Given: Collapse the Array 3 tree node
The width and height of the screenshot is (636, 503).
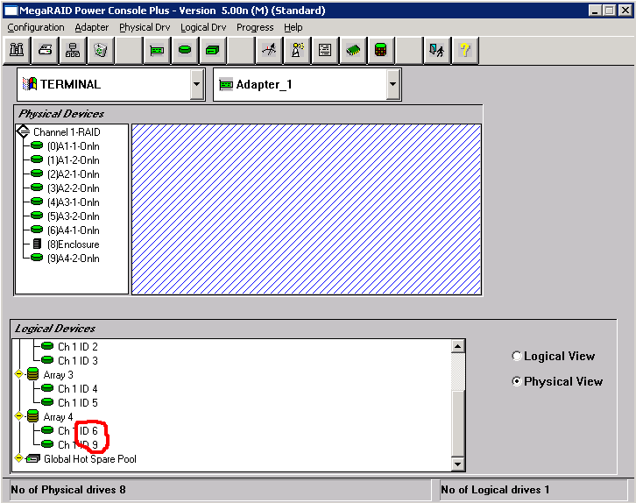Looking at the screenshot, I should pyautogui.click(x=18, y=375).
